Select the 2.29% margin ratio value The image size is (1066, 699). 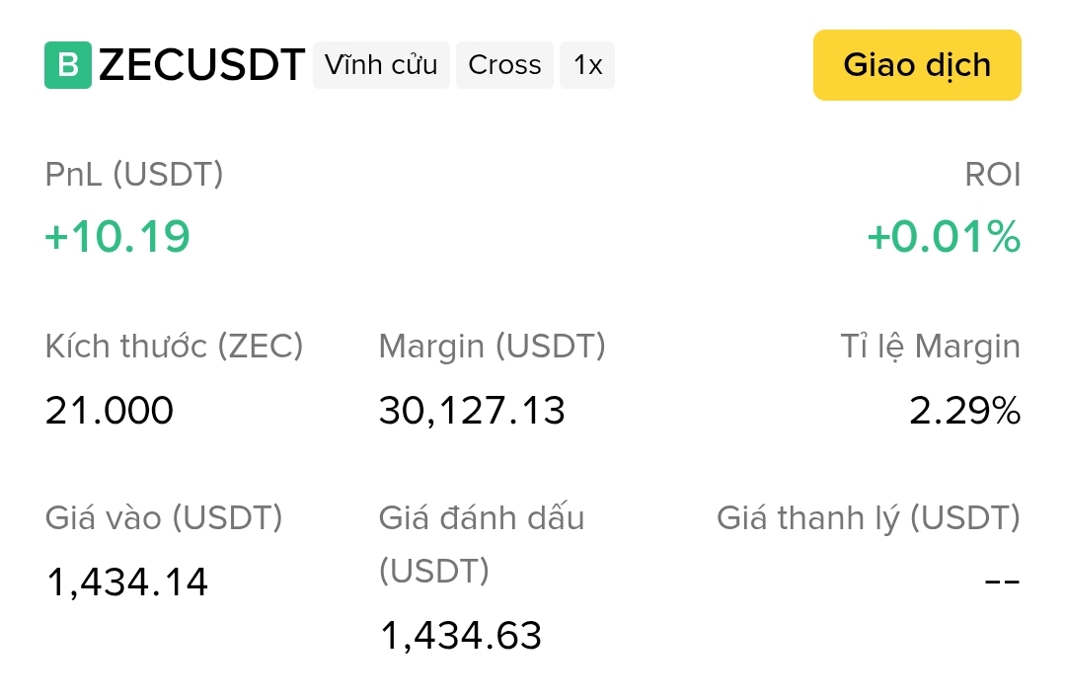tap(964, 411)
